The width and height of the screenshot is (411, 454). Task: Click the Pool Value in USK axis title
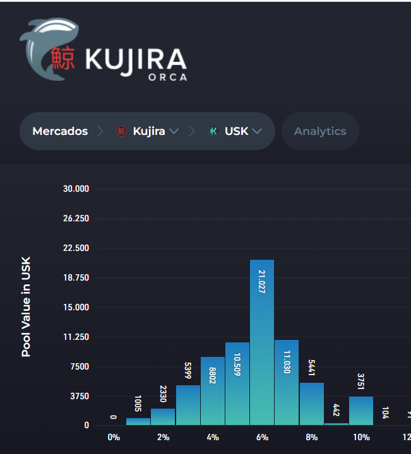[26, 306]
